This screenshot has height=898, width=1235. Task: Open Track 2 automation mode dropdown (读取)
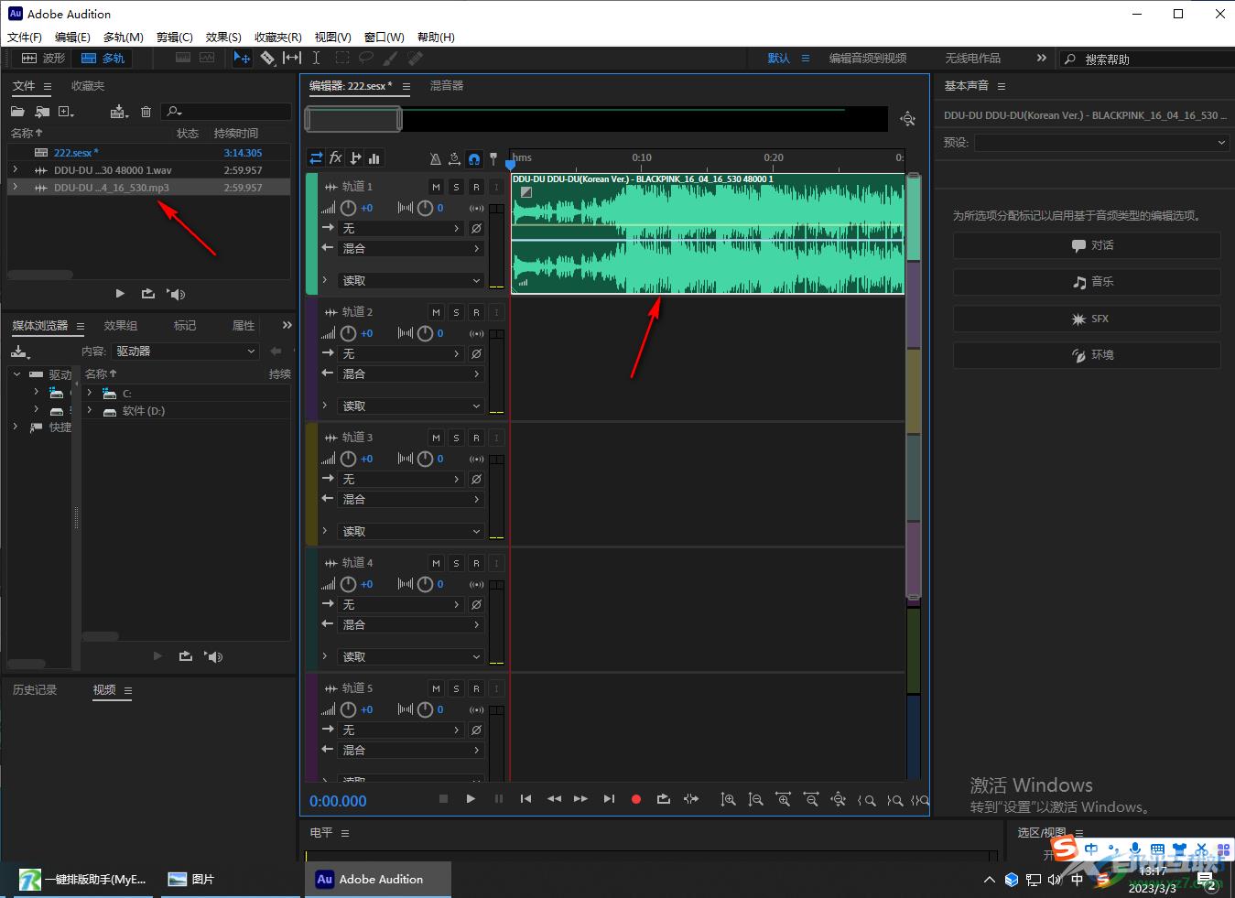point(410,406)
